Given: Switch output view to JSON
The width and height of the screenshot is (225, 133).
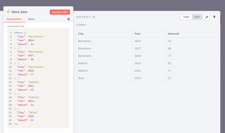Looking at the screenshot, I should [197, 17].
